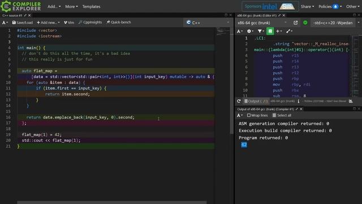
Task: Click the source editor vertical scrollbar
Action: click(231, 83)
